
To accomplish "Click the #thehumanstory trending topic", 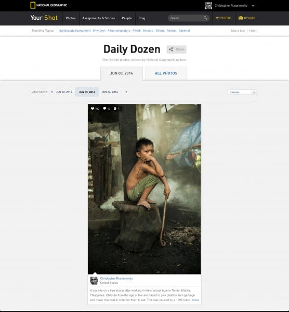I will tap(119, 31).
